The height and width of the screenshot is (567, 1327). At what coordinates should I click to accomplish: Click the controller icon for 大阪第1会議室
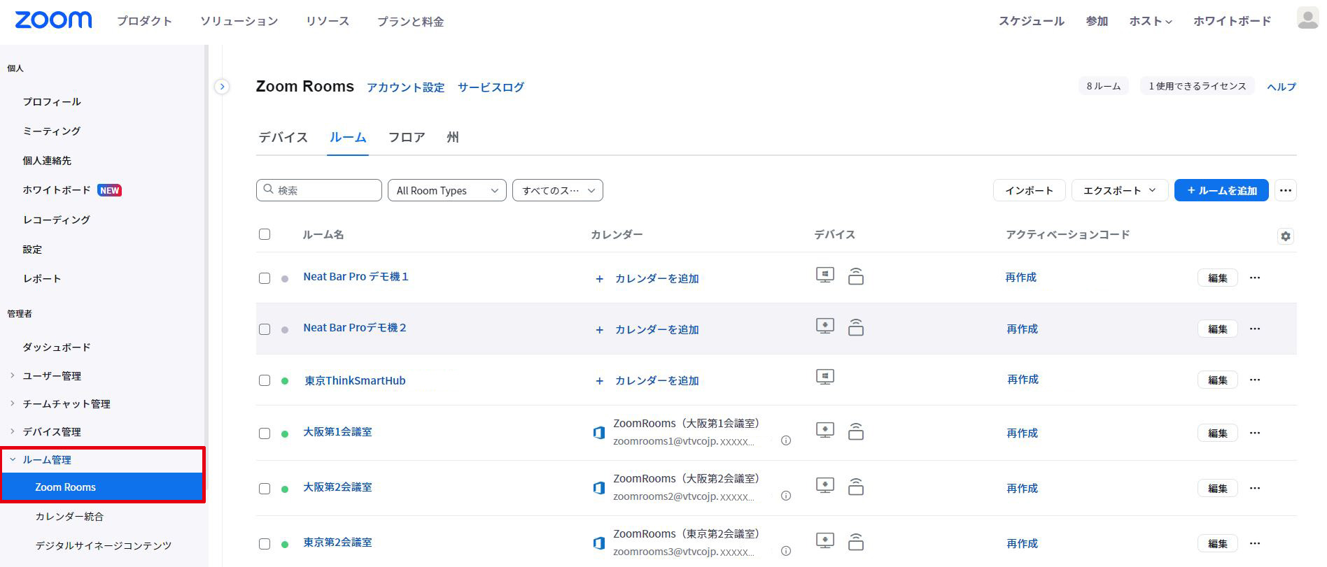855,431
